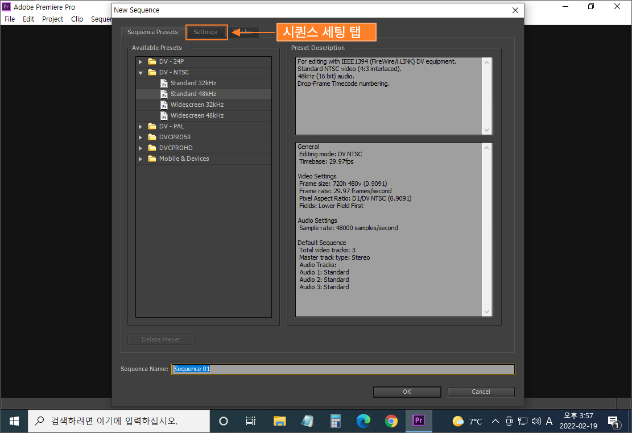The image size is (632, 433).
Task: Open Task View from the taskbar
Action: click(x=251, y=421)
